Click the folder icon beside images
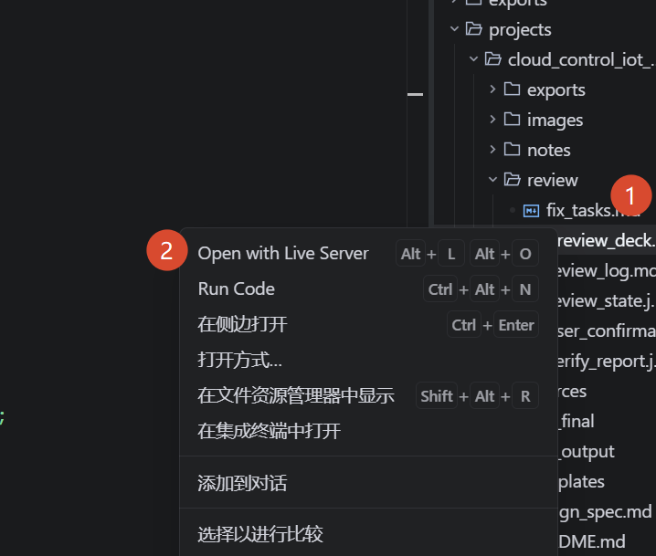This screenshot has width=656, height=556. [x=512, y=120]
